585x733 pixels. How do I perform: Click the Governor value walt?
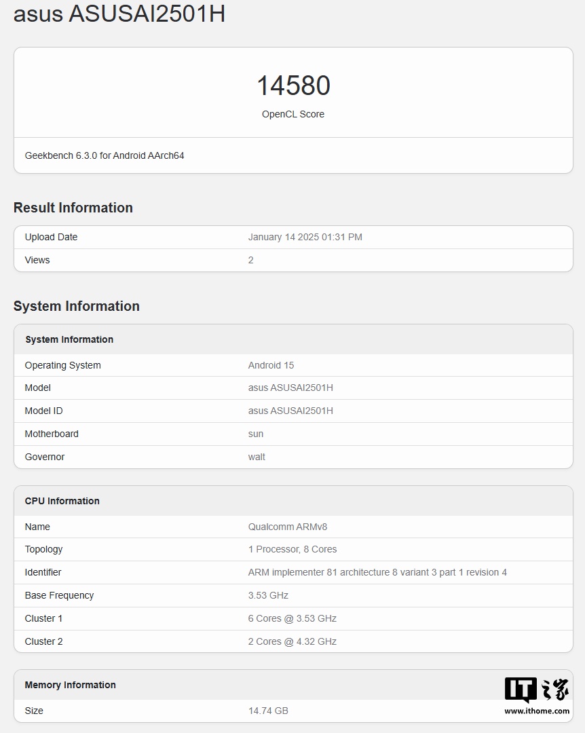257,457
